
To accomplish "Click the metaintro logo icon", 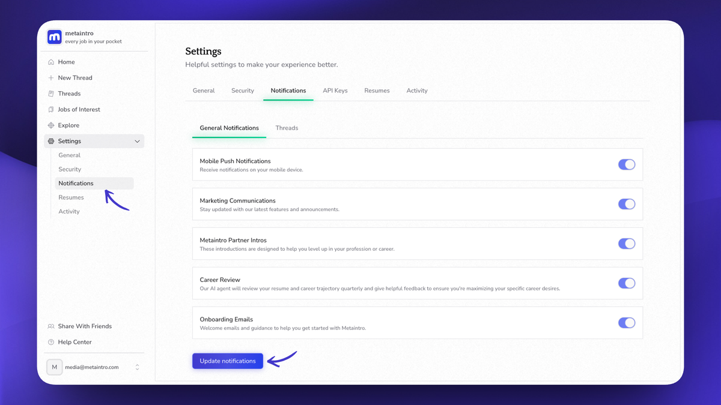I will tap(54, 37).
